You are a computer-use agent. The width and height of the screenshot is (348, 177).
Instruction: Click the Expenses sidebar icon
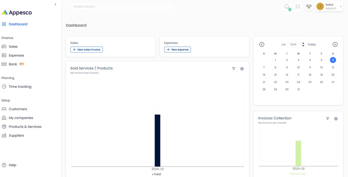[x=4, y=55]
